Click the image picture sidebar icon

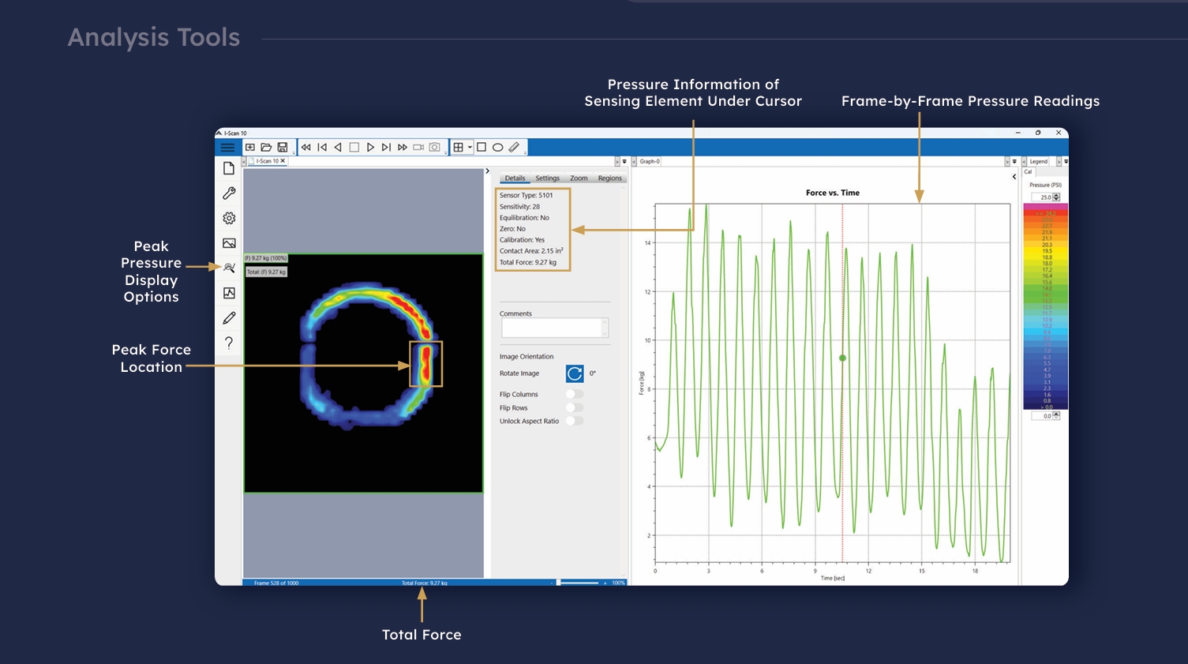point(229,243)
